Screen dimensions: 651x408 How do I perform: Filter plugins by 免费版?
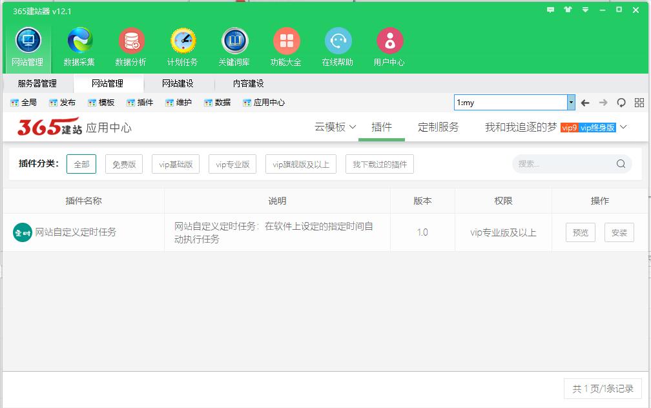(x=124, y=164)
